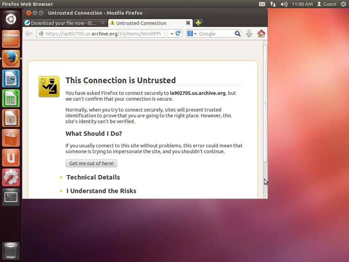Open the Guest user menu
The height and width of the screenshot is (262, 349).
coord(327,4)
